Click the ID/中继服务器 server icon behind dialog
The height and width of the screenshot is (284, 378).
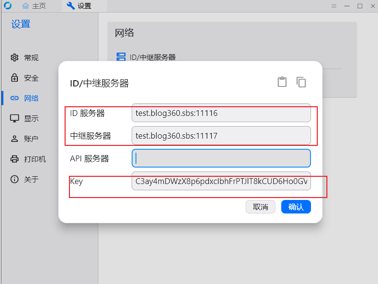pos(121,57)
